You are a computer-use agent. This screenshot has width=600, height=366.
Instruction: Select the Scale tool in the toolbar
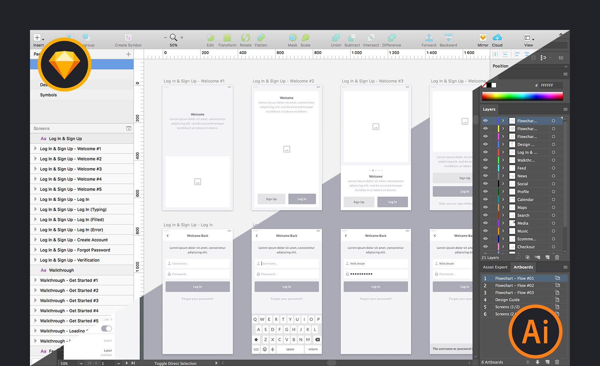305,39
